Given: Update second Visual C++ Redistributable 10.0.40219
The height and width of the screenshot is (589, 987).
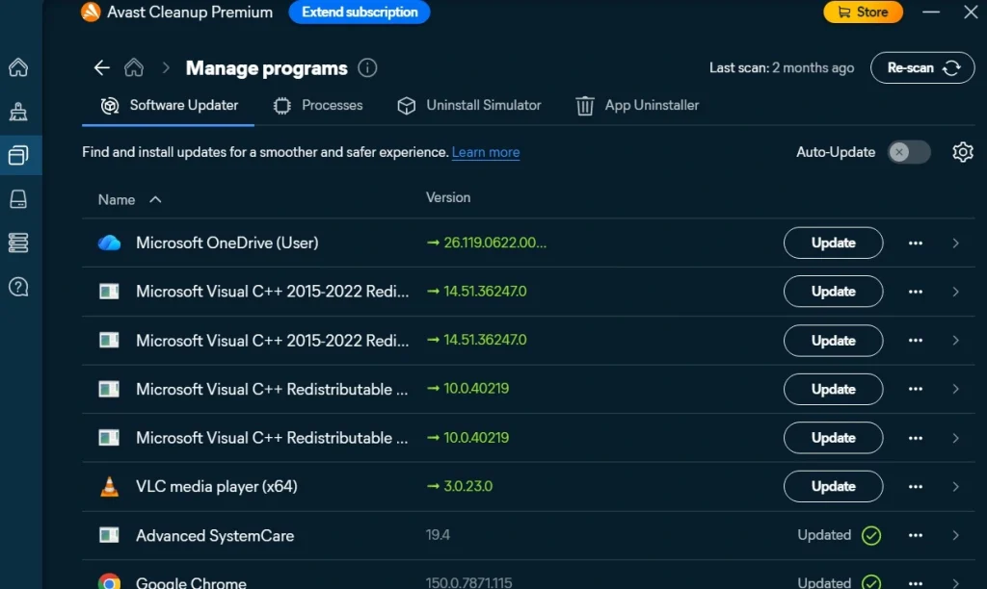Looking at the screenshot, I should [834, 438].
